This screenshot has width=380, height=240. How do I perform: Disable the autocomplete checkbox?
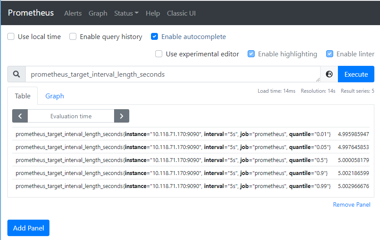(x=154, y=37)
